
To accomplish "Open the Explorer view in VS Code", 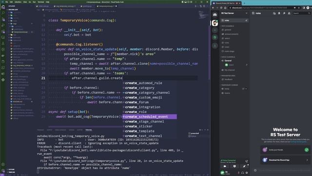I will coord(3,7).
